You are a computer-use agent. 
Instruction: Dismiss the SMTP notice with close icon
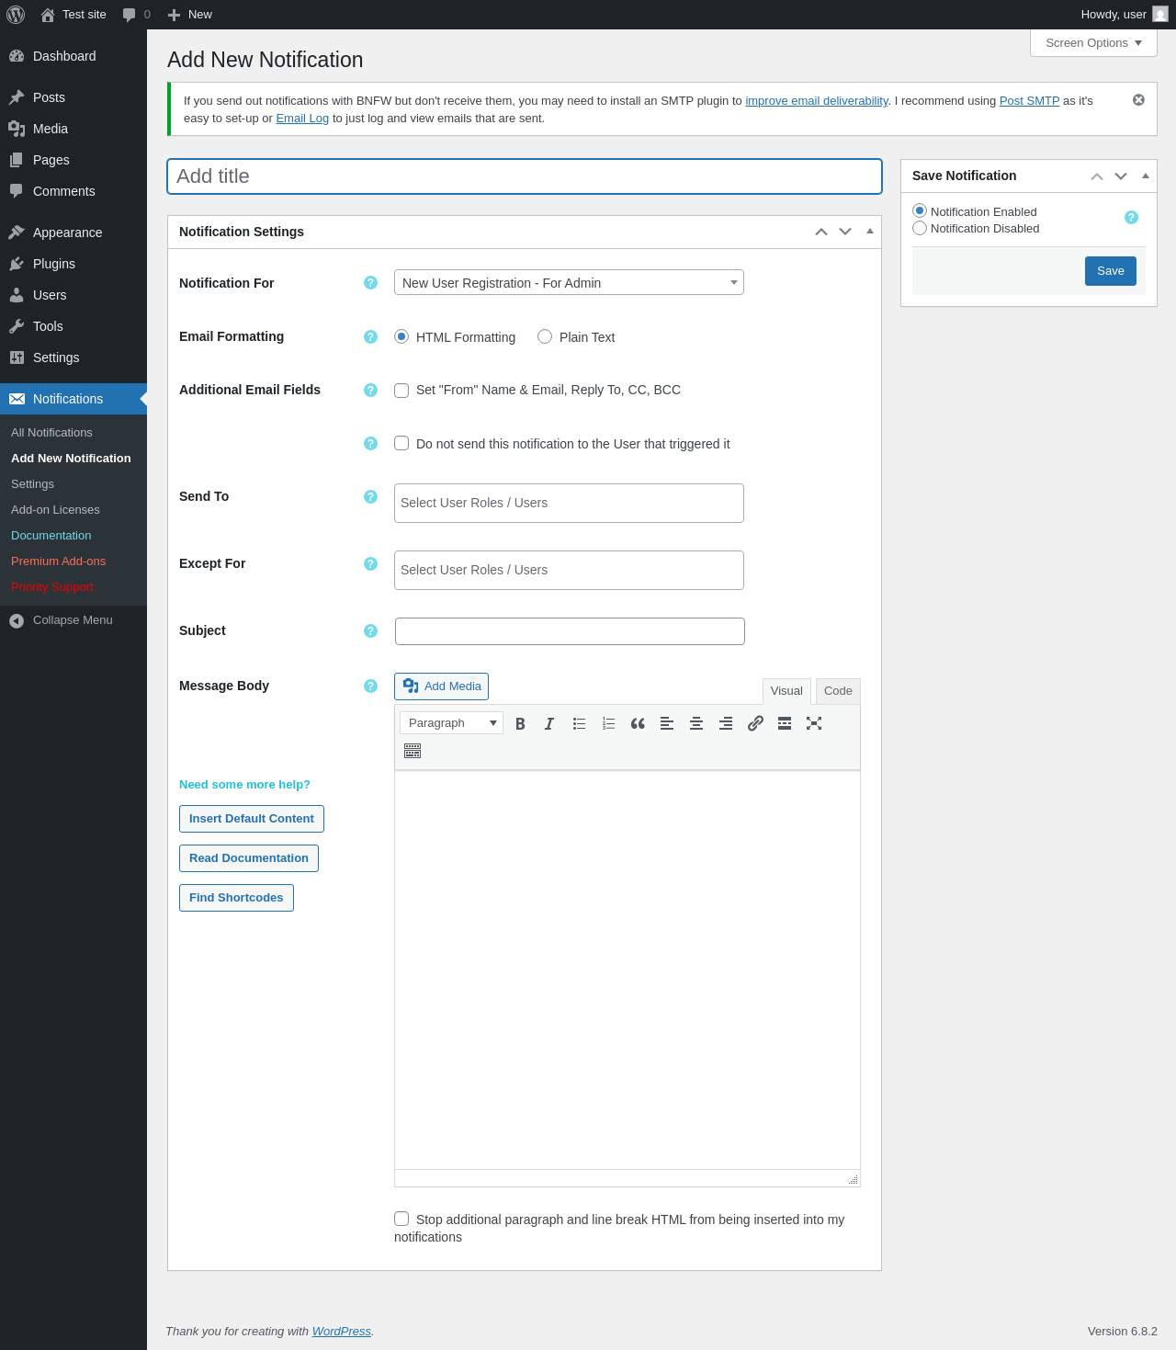click(1138, 100)
